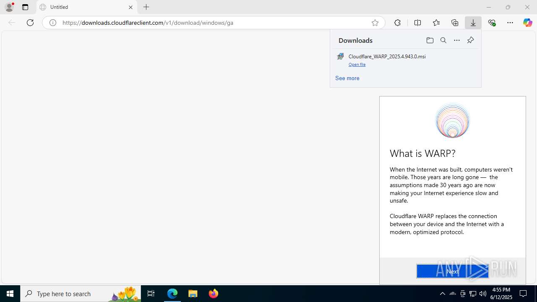Image resolution: width=537 pixels, height=302 pixels.
Task: Open the Action Center notifications
Action: pyautogui.click(x=524, y=294)
